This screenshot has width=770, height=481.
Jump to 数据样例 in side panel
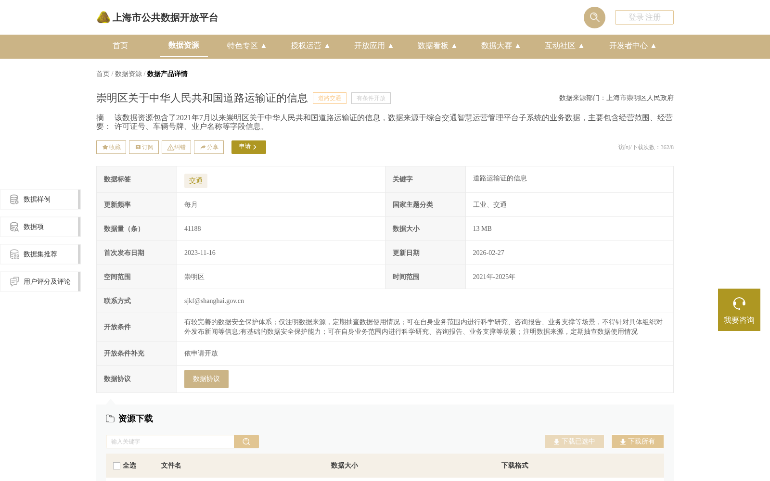click(x=40, y=200)
